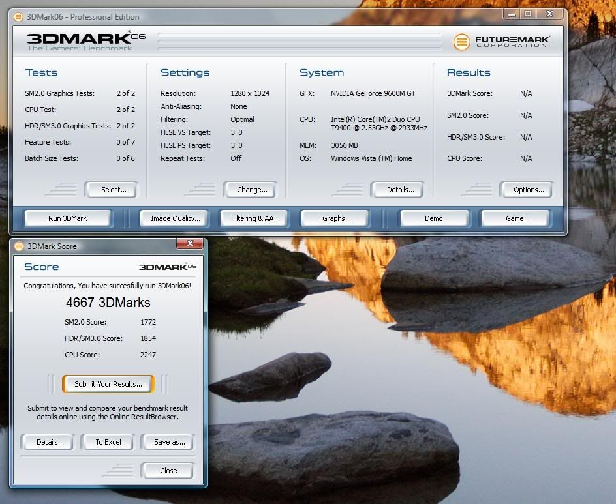Start the benchmark with Run 3DMark

pyautogui.click(x=68, y=218)
